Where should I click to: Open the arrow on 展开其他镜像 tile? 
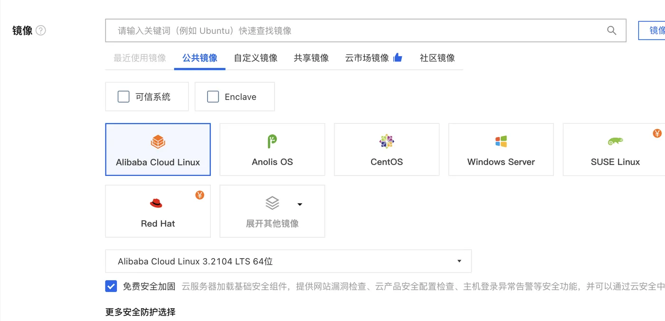tap(300, 204)
